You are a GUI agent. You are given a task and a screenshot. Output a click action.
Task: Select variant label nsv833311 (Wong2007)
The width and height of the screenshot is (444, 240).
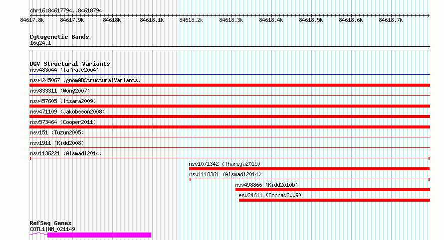(60, 91)
